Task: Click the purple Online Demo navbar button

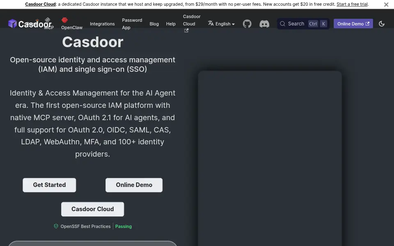Action: [353, 24]
